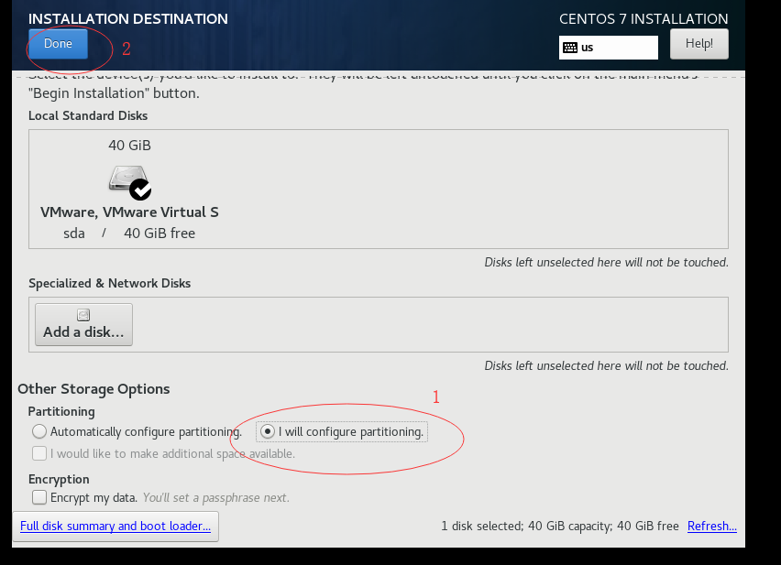Image resolution: width=781 pixels, height=565 pixels.
Task: Click the Local Standard Disks heading
Action: (88, 116)
